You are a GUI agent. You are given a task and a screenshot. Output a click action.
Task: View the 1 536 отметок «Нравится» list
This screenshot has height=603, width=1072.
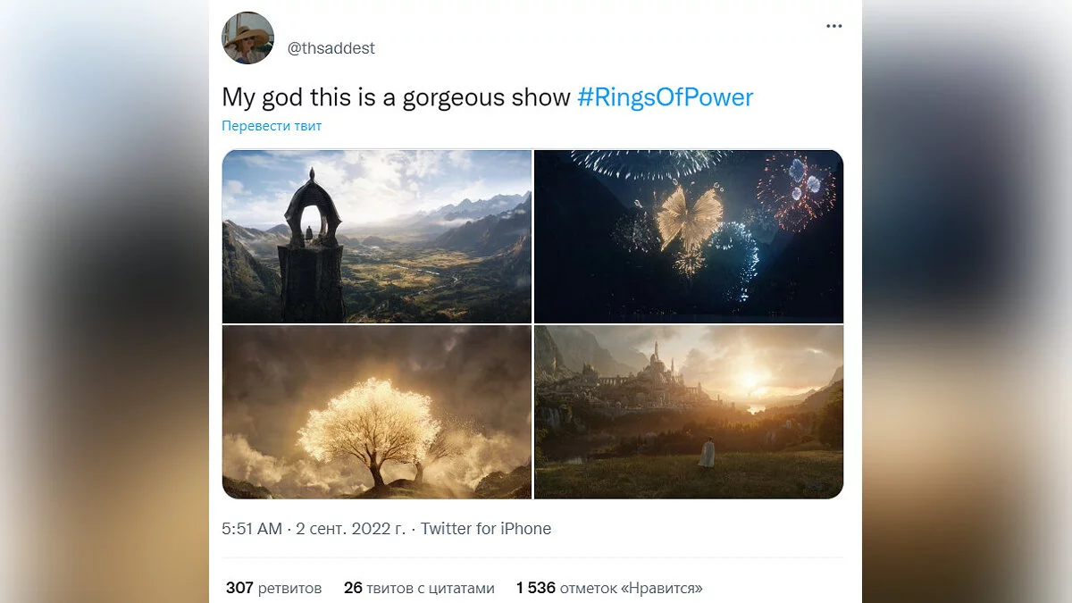(x=609, y=588)
